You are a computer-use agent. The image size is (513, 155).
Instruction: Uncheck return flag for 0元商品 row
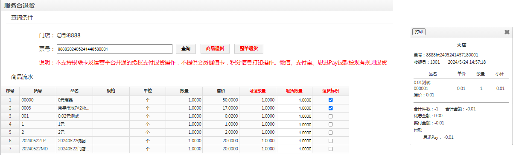[331, 100]
